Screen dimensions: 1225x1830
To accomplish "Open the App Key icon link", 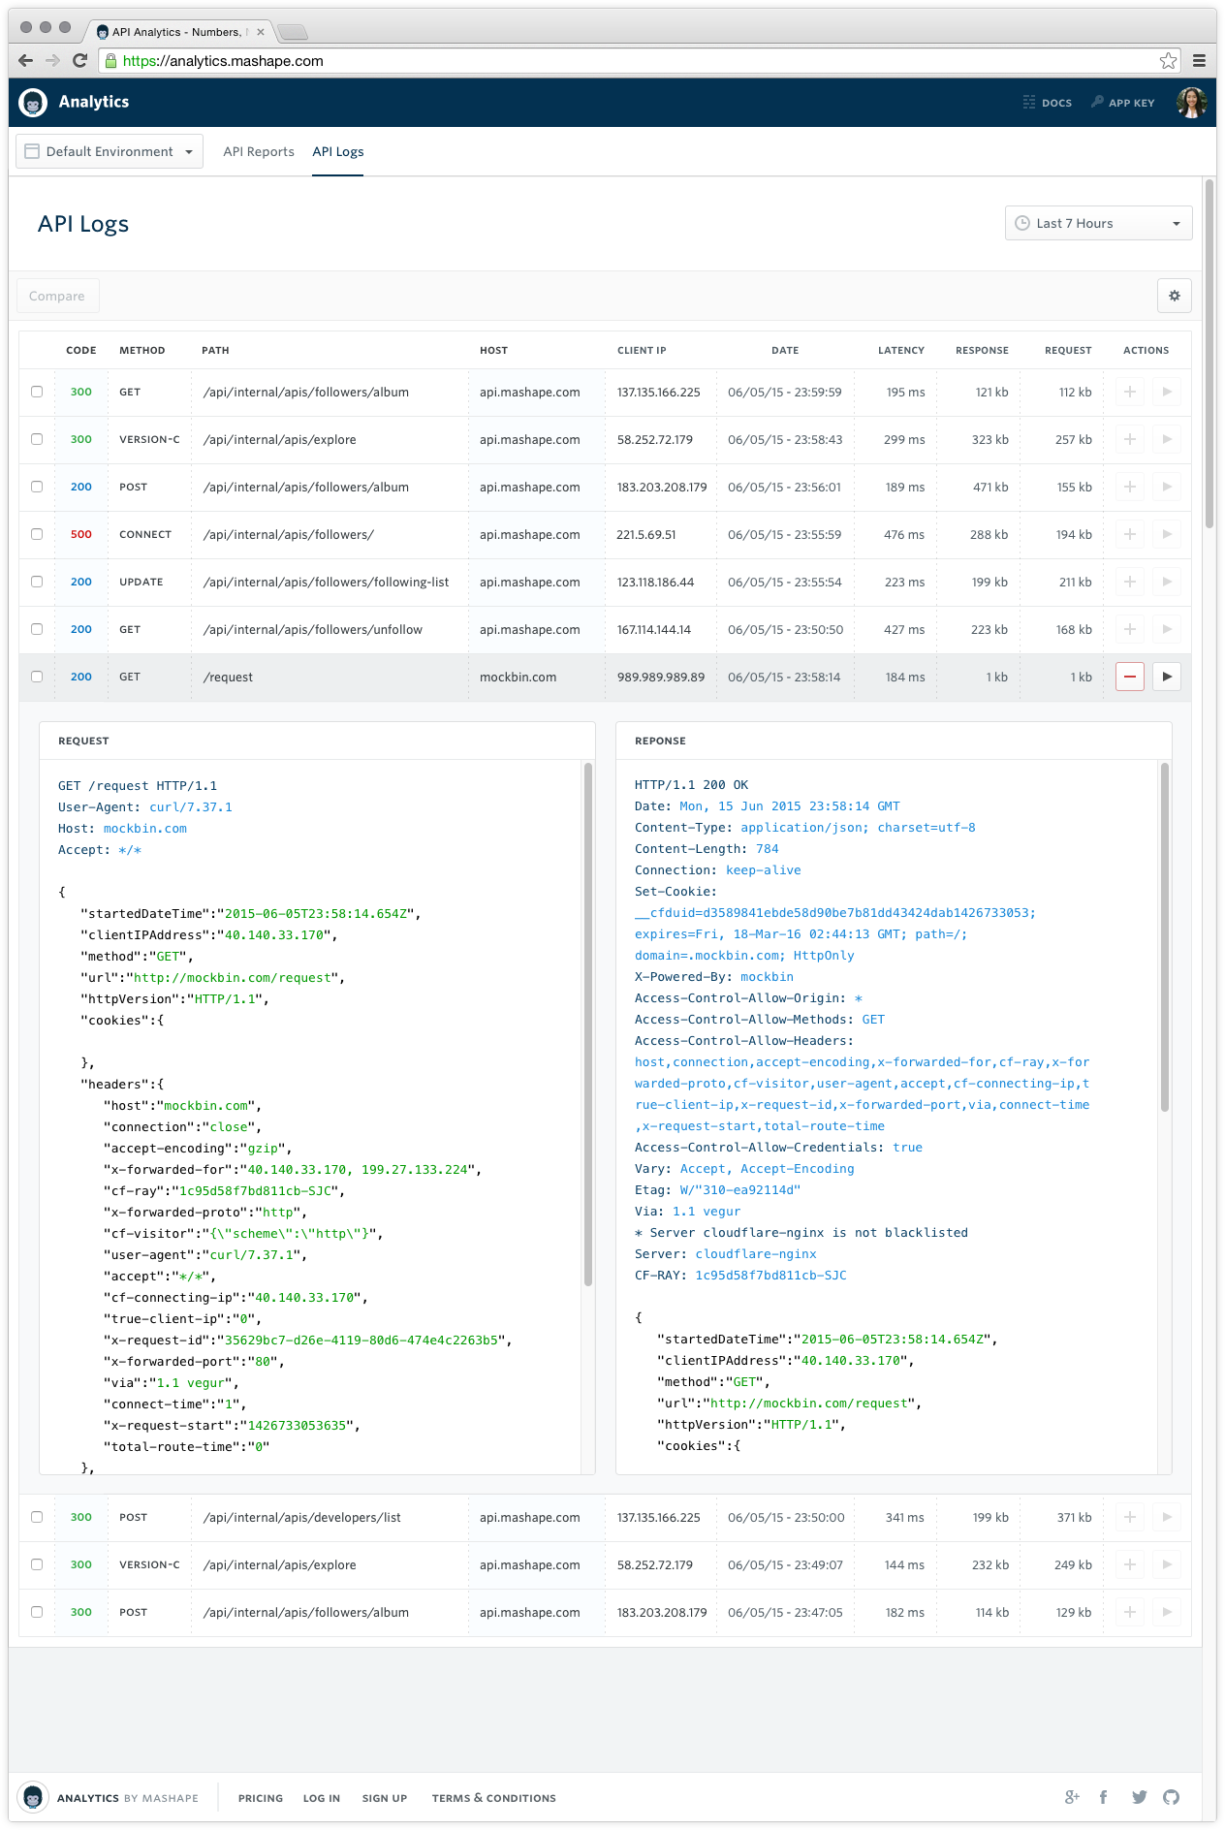I will pos(1122,103).
